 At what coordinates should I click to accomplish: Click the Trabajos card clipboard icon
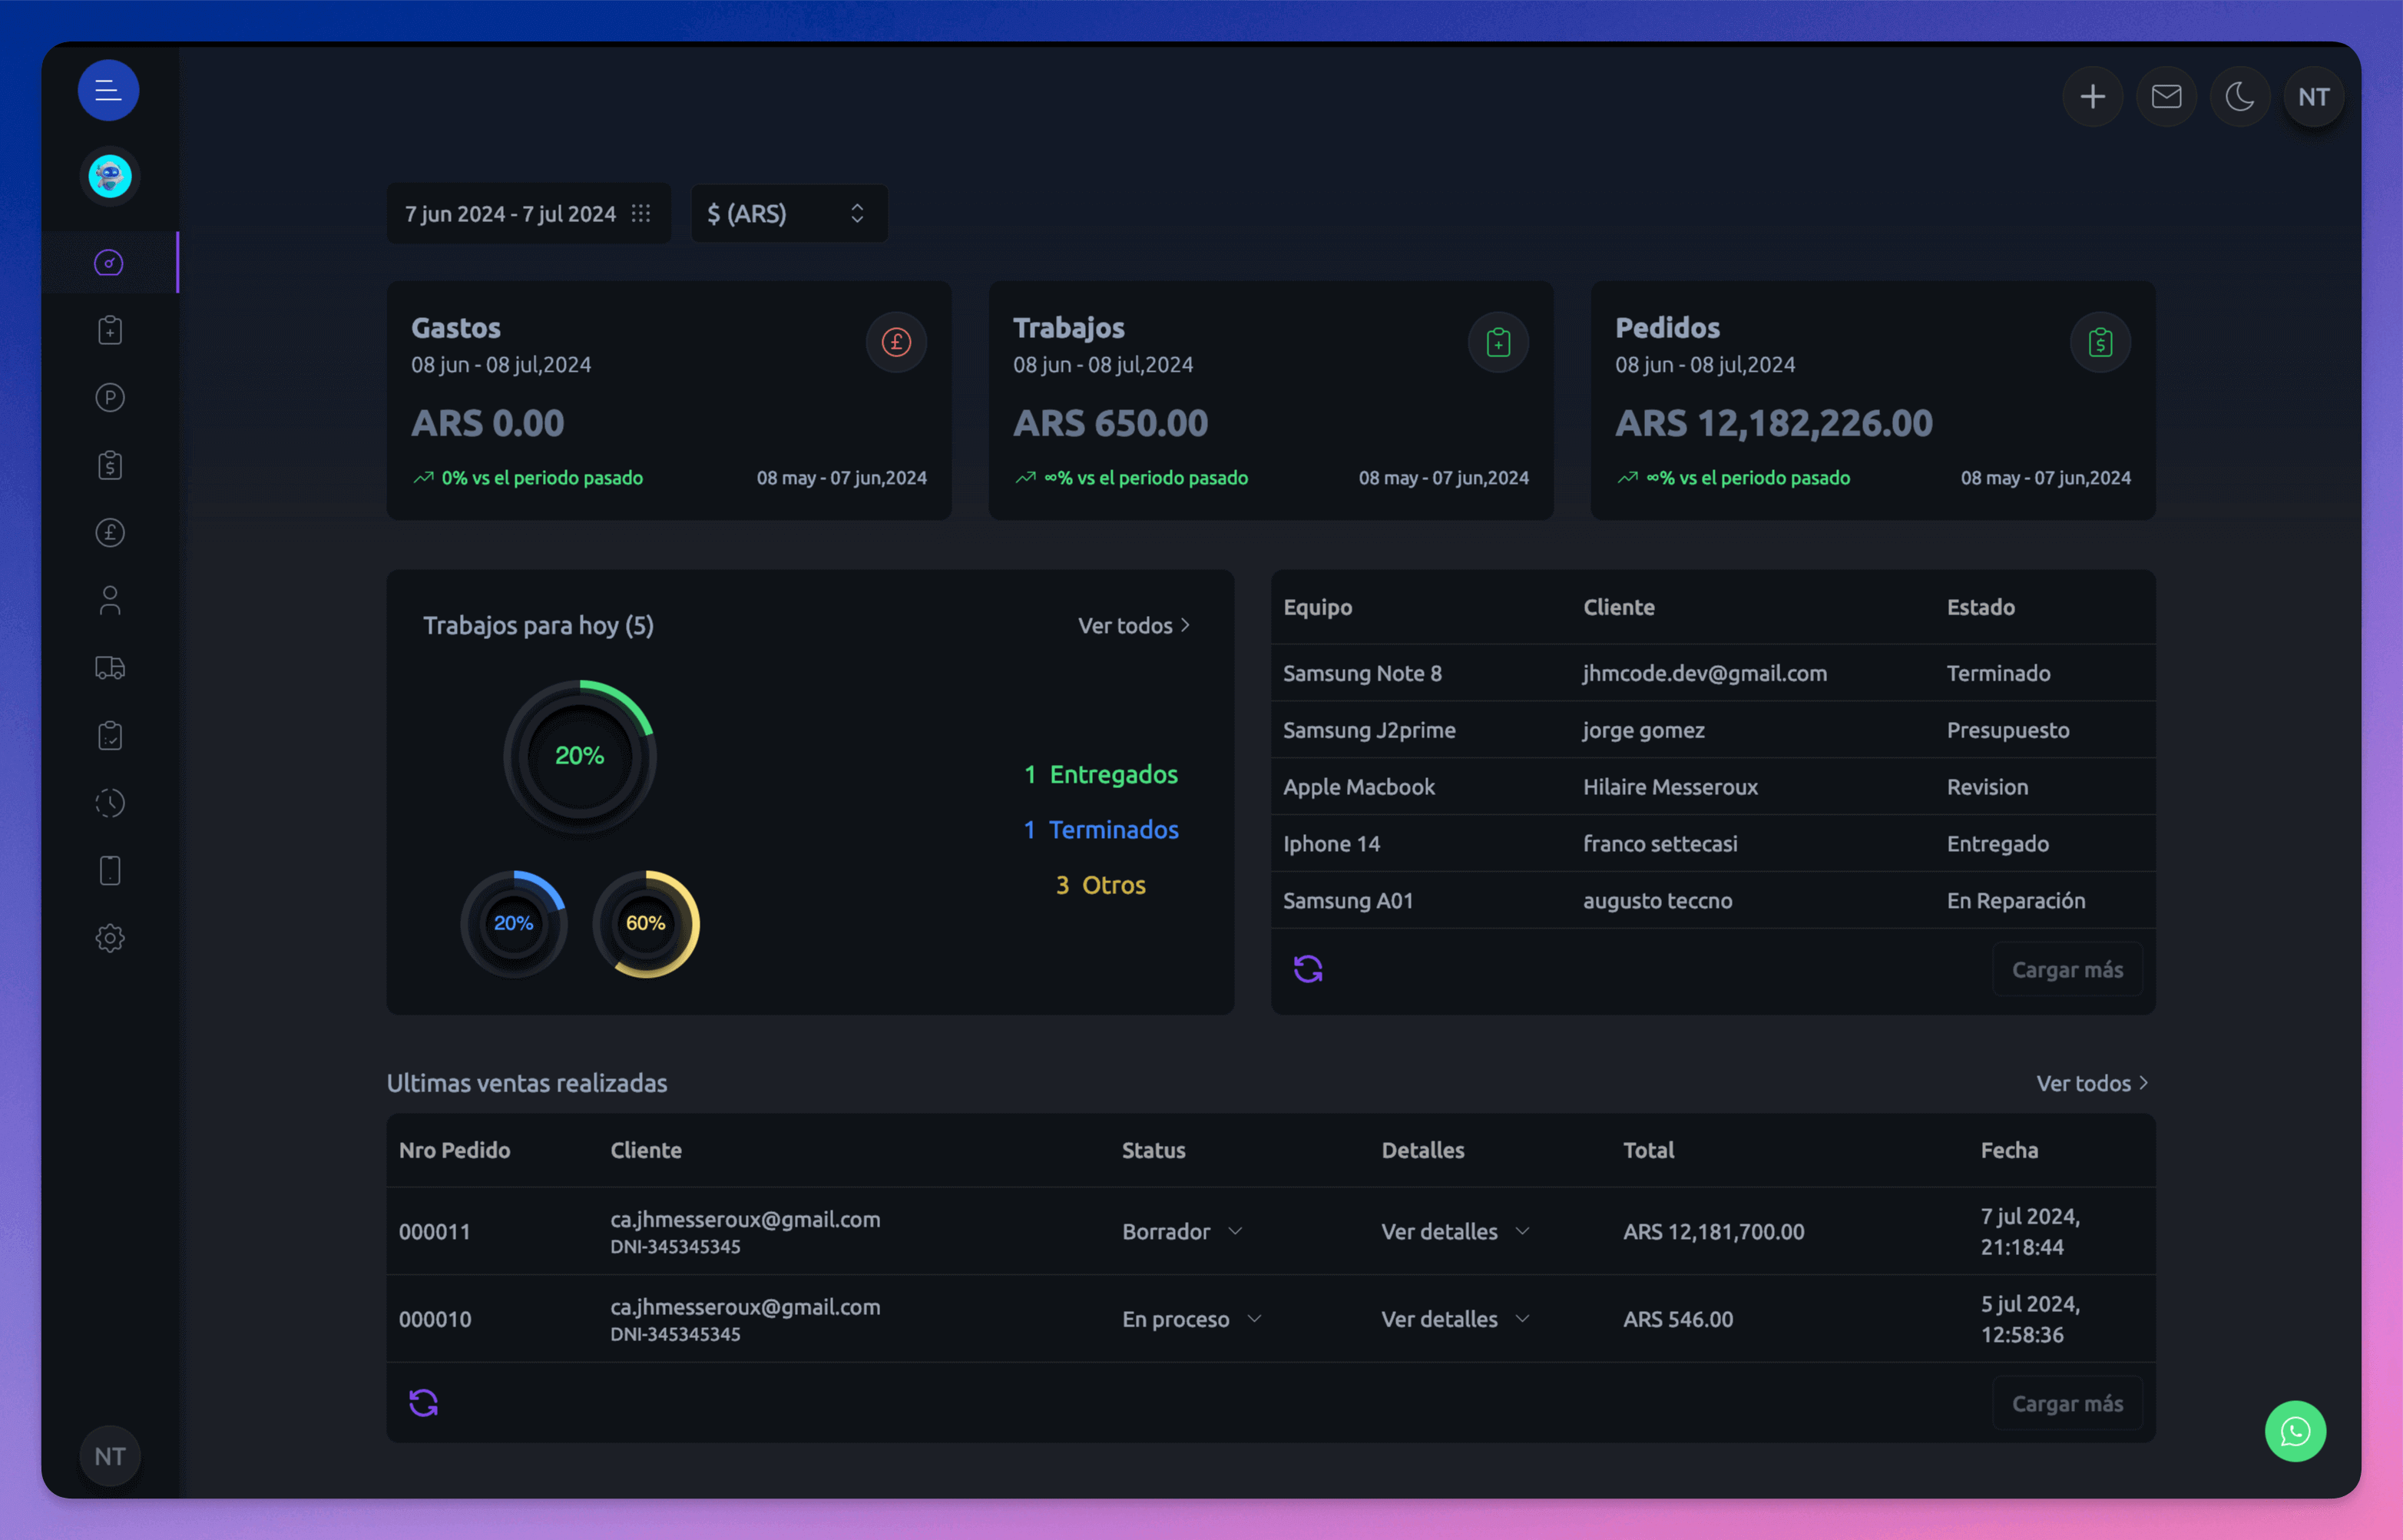[1498, 343]
